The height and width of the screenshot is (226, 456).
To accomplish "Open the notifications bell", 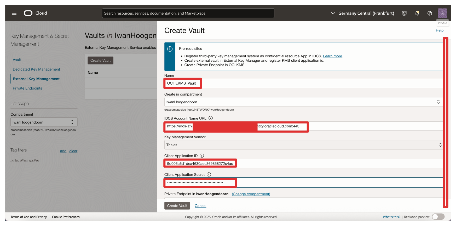I will point(417,13).
